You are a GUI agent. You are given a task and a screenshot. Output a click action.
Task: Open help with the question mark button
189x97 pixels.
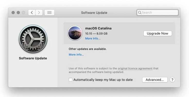coord(172,80)
